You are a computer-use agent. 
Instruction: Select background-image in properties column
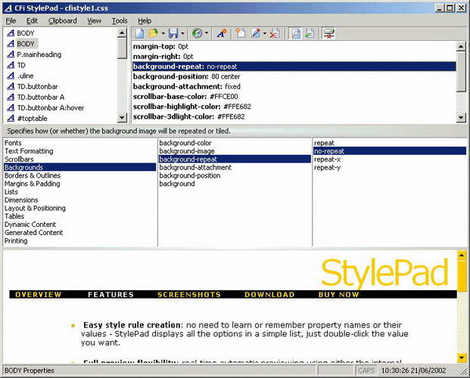(187, 151)
